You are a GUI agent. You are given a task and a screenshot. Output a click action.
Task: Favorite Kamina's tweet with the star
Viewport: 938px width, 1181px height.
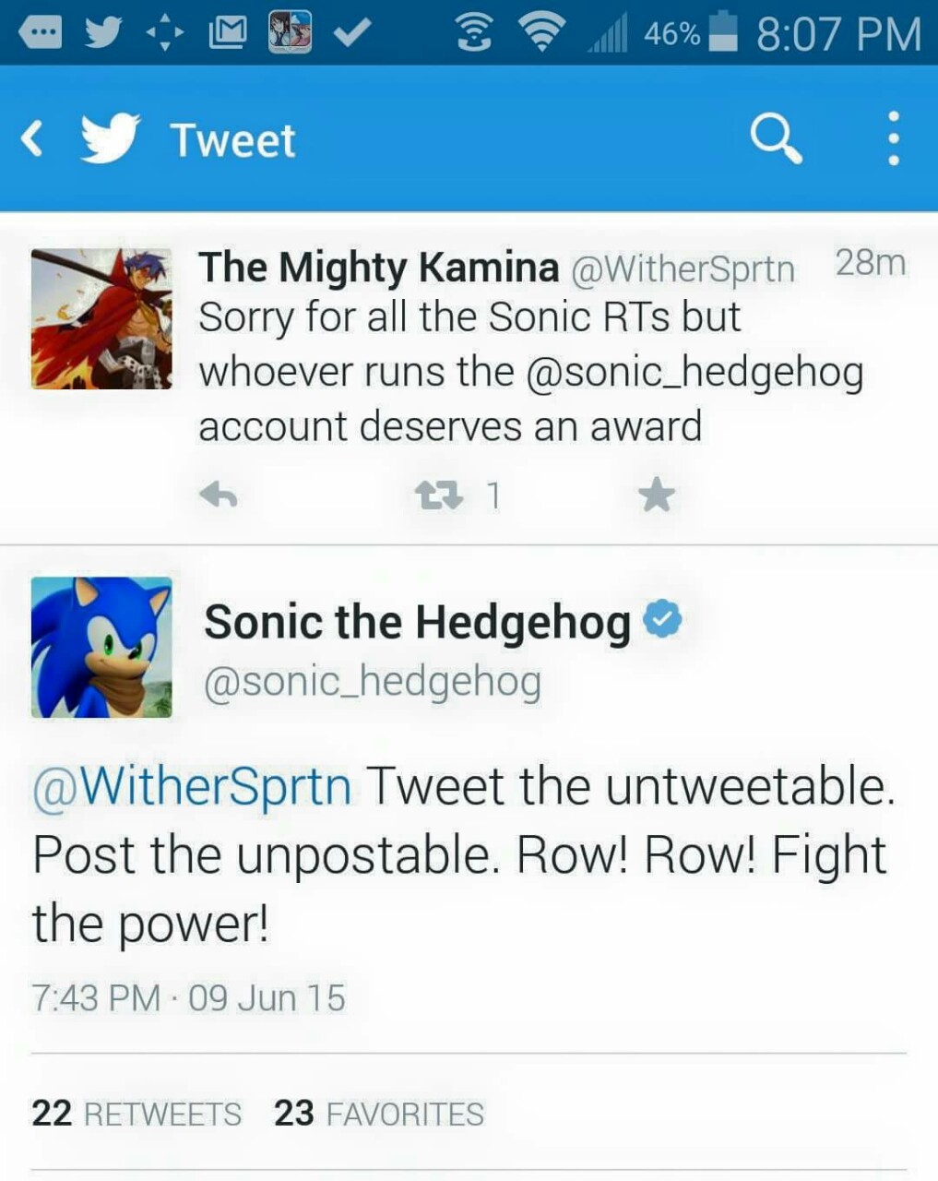pos(657,495)
